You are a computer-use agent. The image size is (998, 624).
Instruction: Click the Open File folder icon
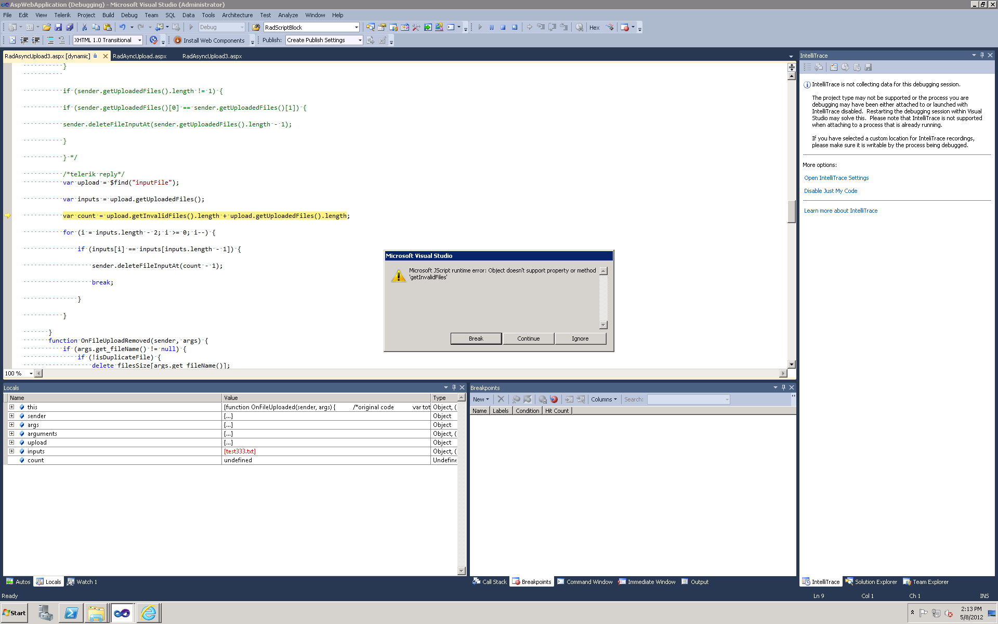(x=47, y=28)
